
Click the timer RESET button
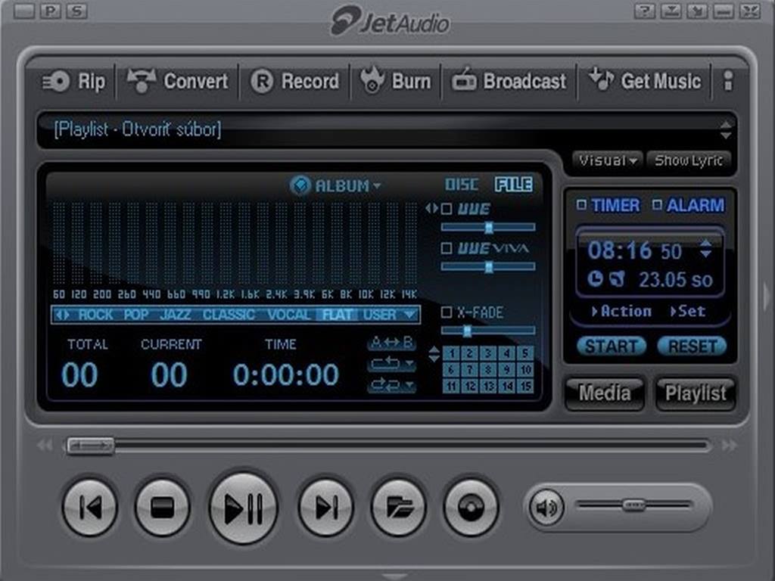[x=693, y=346]
